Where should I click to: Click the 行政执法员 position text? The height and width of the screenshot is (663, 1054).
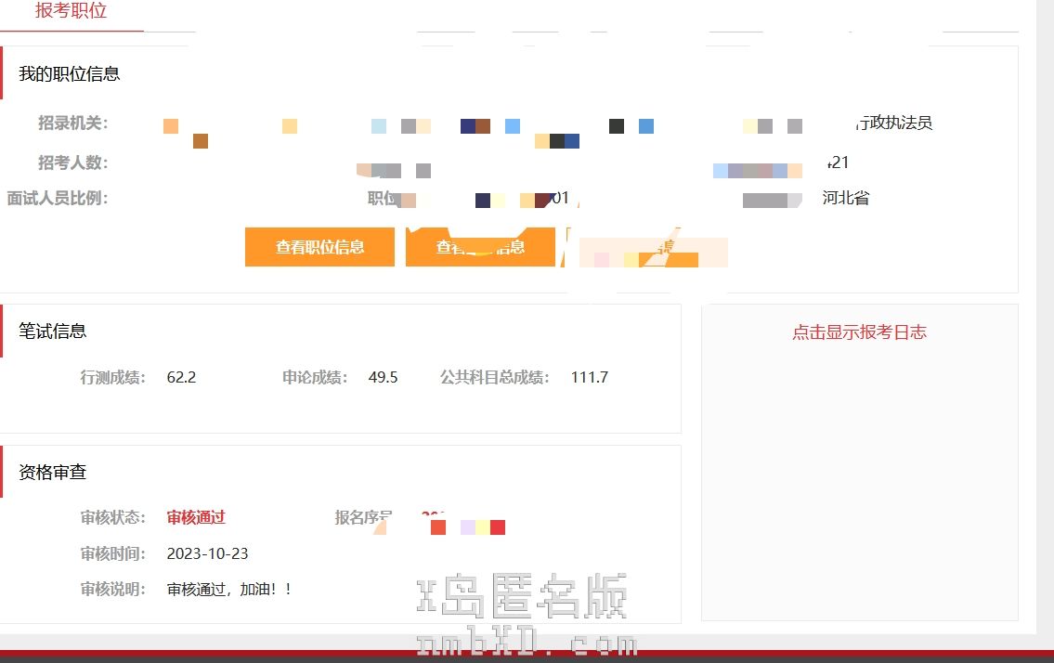[x=893, y=123]
